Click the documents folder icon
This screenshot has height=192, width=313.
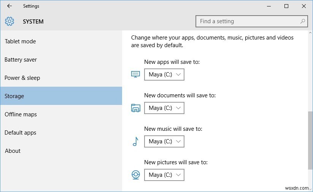[x=135, y=108]
